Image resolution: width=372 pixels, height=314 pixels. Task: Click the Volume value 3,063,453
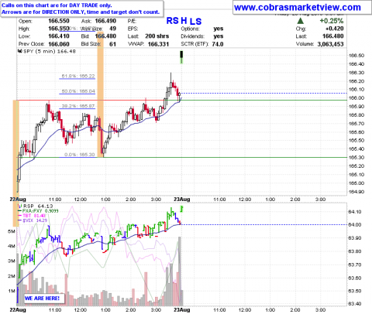[330, 44]
